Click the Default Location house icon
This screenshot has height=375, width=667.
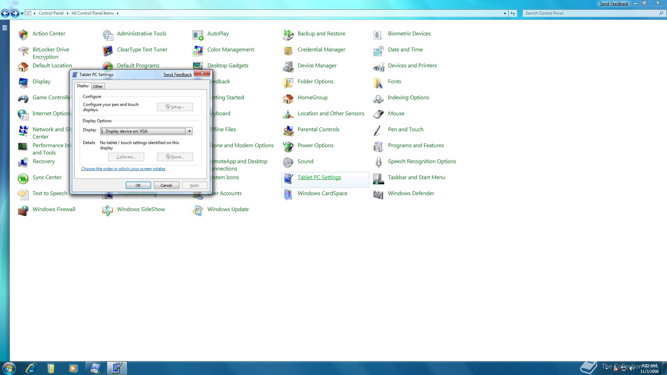23,66
